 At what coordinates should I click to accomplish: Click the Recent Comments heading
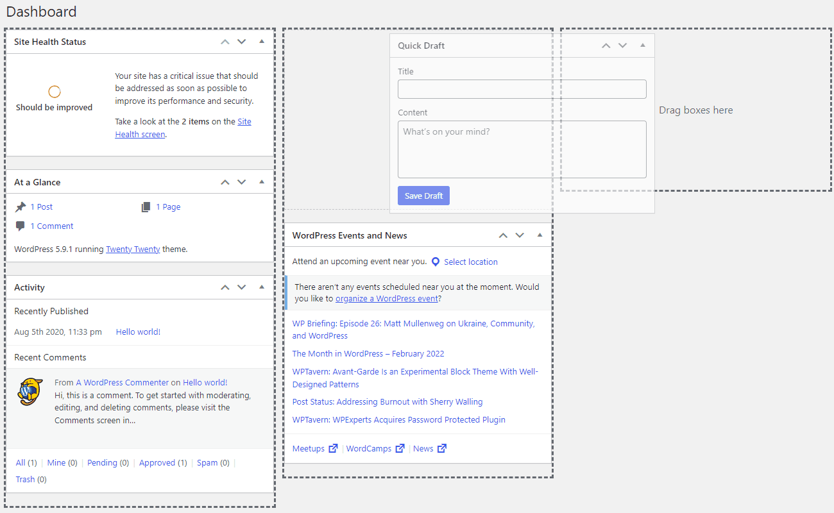(x=50, y=358)
